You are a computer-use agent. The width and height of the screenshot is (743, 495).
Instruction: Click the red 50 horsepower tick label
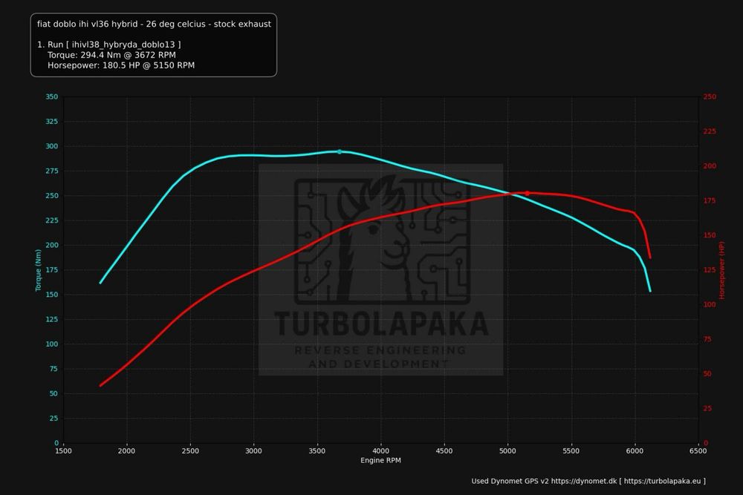tap(707, 374)
